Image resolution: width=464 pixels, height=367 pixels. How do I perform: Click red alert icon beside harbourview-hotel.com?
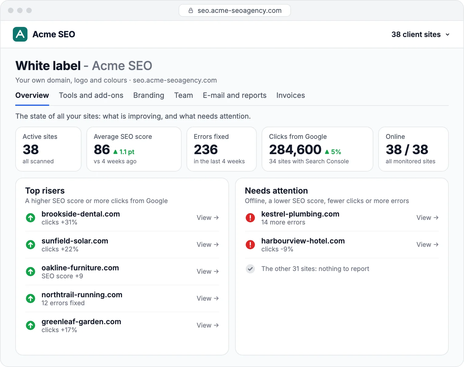click(250, 245)
